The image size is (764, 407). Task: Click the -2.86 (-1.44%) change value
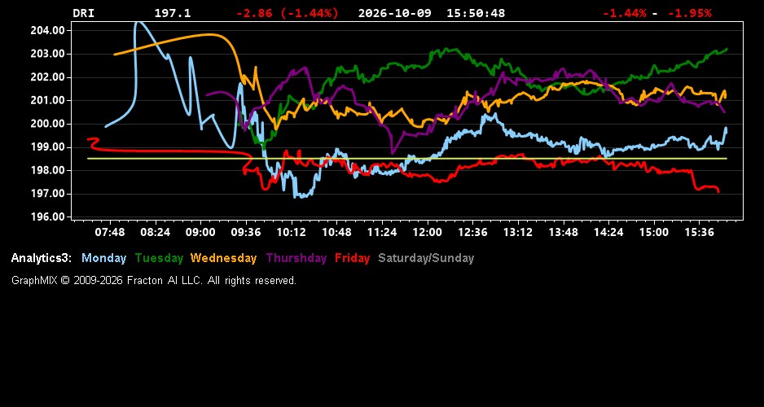tap(287, 13)
